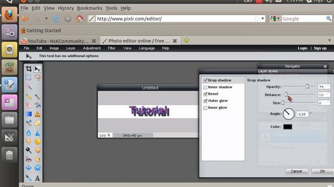Screen dimensions: 334x187
Task: Click Login link
Action: pos(303,48)
